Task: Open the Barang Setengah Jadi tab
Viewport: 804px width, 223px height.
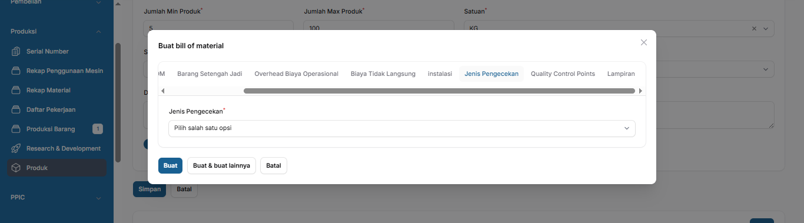Action: click(x=210, y=74)
